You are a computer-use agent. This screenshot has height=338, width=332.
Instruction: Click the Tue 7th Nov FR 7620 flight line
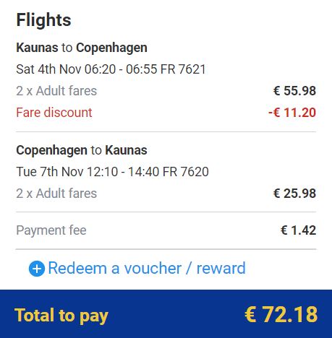pyautogui.click(x=112, y=172)
